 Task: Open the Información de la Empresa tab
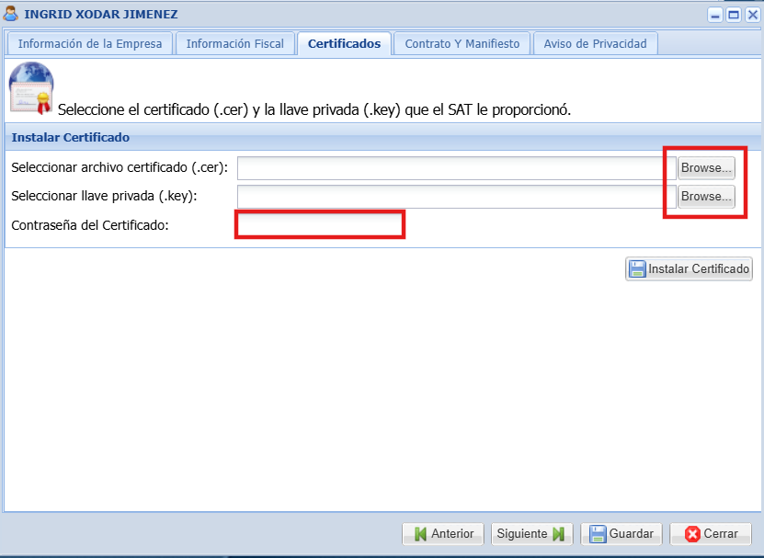click(90, 44)
